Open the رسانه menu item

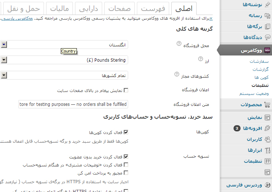[x=255, y=16]
